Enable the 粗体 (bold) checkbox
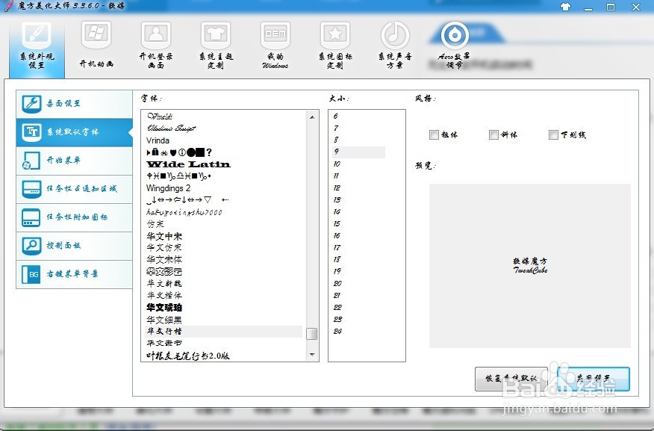The width and height of the screenshot is (654, 431). tap(435, 134)
